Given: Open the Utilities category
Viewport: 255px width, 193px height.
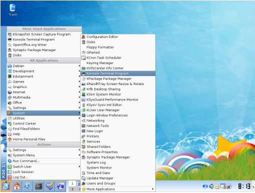Looking at the screenshot, I should pos(44,118).
